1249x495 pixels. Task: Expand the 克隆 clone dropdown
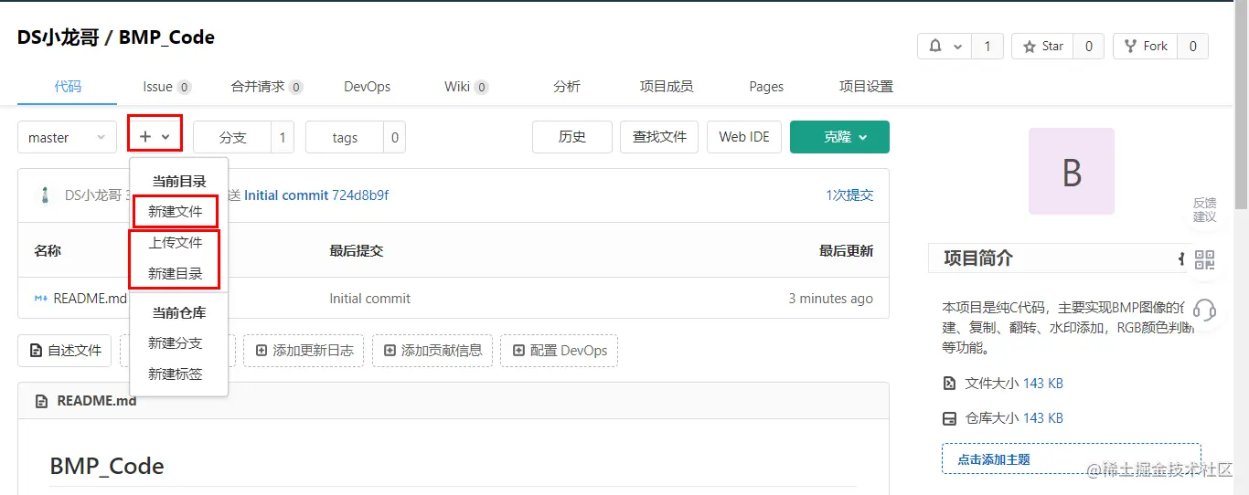point(839,137)
